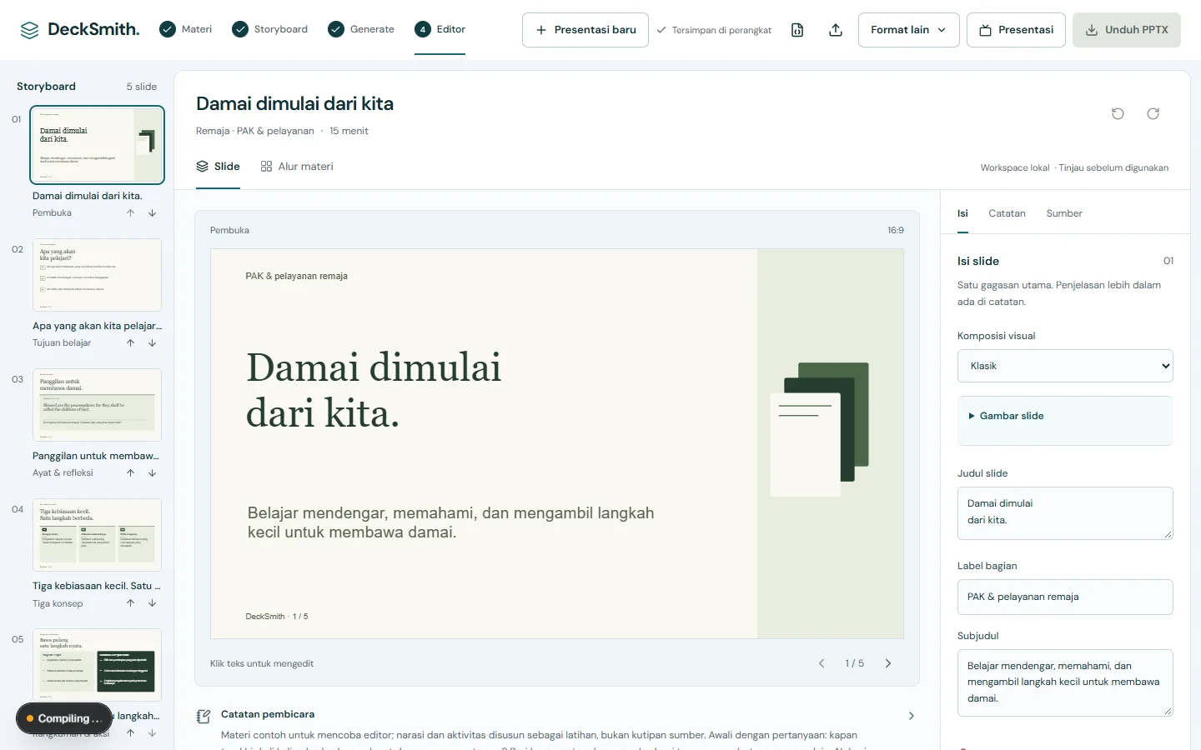1201x750 pixels.
Task: Go to the Storyboard step
Action: pos(270,29)
